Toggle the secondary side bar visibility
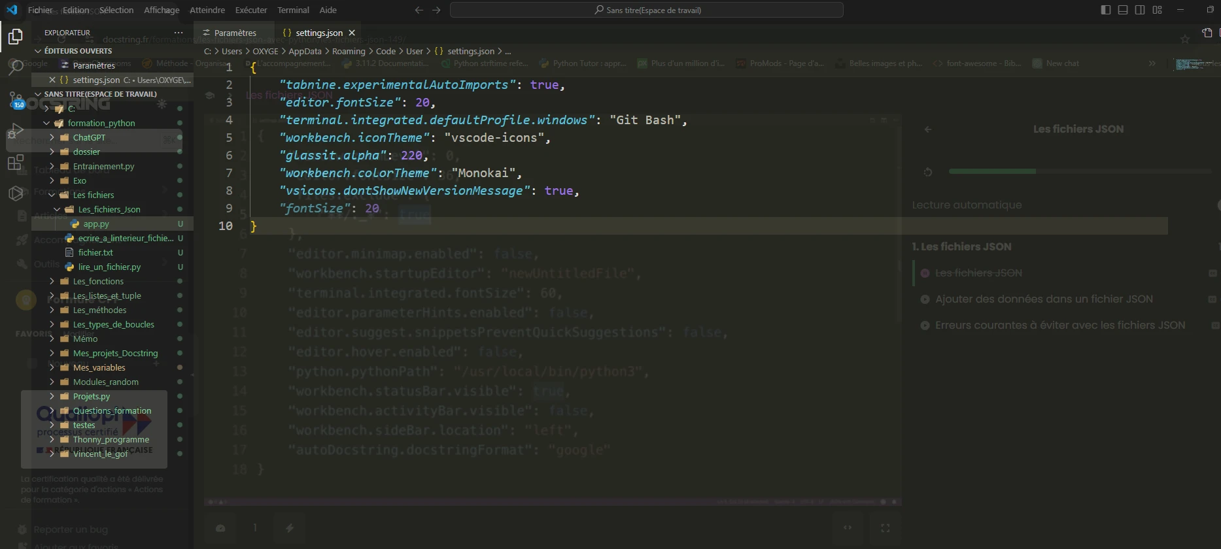Image resolution: width=1221 pixels, height=549 pixels. coord(1140,10)
